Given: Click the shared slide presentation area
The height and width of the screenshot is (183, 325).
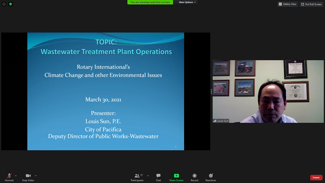Looking at the screenshot, I should click(106, 91).
